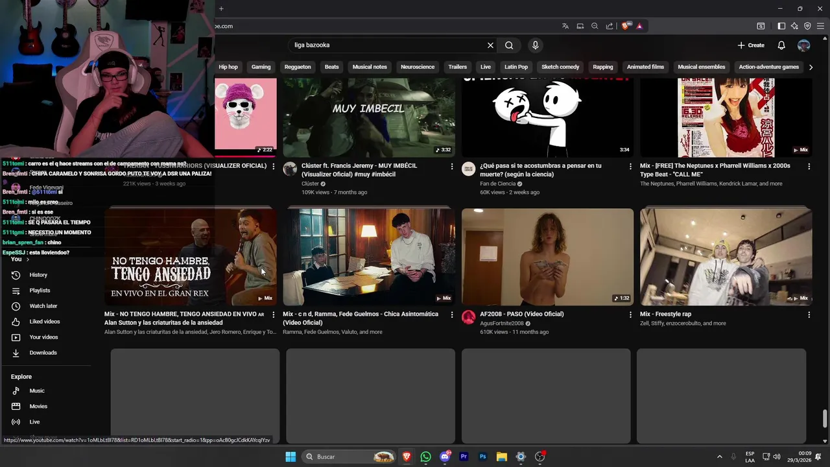The image size is (830, 467).
Task: Clear the search box with the X
Action: 490,45
